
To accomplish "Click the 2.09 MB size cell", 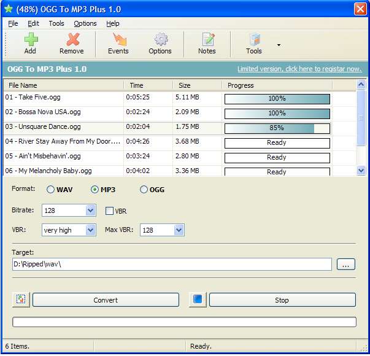I will pyautogui.click(x=187, y=112).
